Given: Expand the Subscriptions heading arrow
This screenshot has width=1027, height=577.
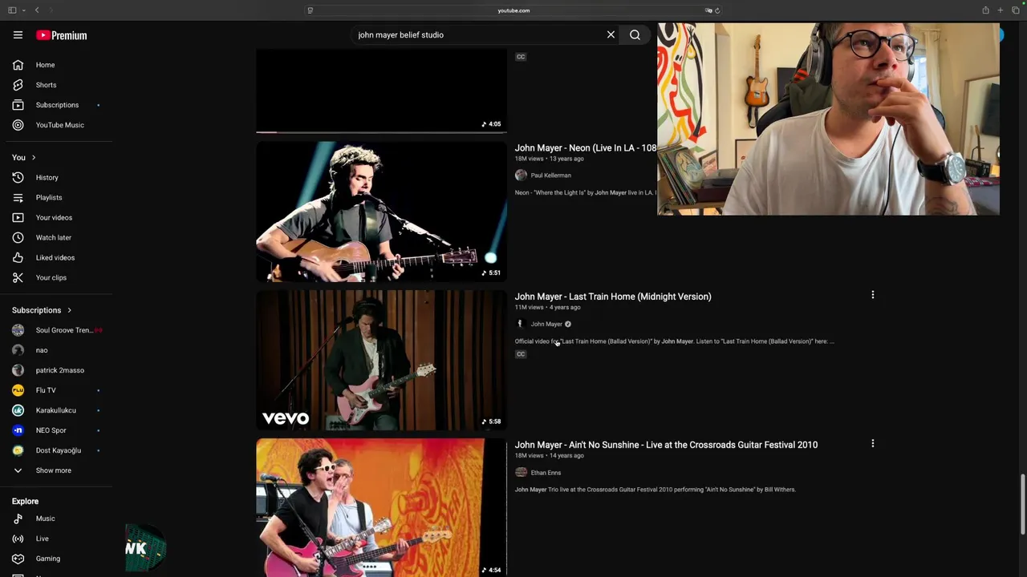Looking at the screenshot, I should coord(69,310).
